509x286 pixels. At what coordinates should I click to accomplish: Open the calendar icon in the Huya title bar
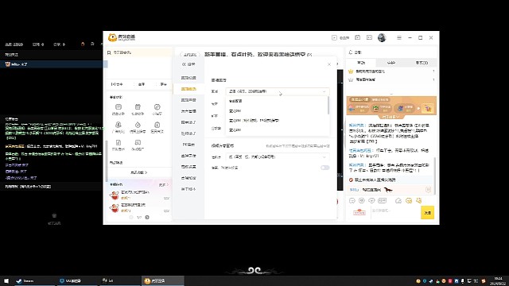coord(357,37)
